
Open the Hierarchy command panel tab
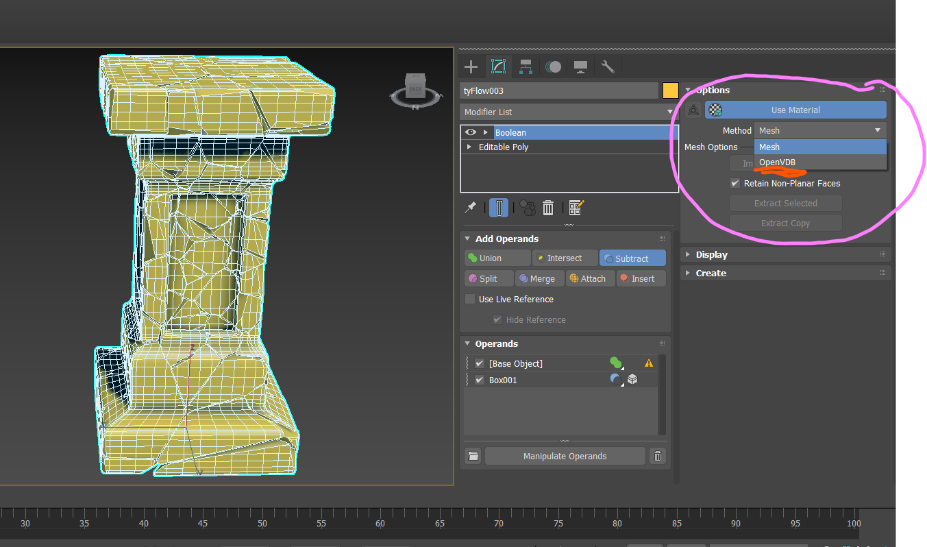click(526, 66)
